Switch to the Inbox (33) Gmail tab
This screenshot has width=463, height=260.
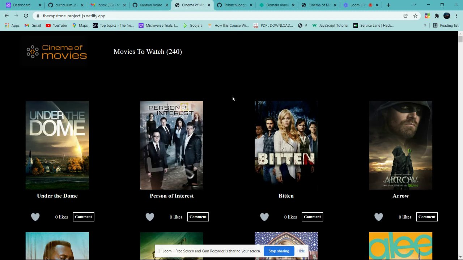tap(108, 5)
